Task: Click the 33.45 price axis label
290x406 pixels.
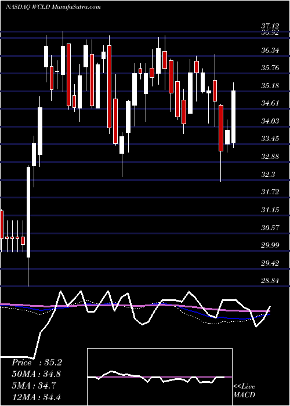Action: pyautogui.click(x=270, y=138)
